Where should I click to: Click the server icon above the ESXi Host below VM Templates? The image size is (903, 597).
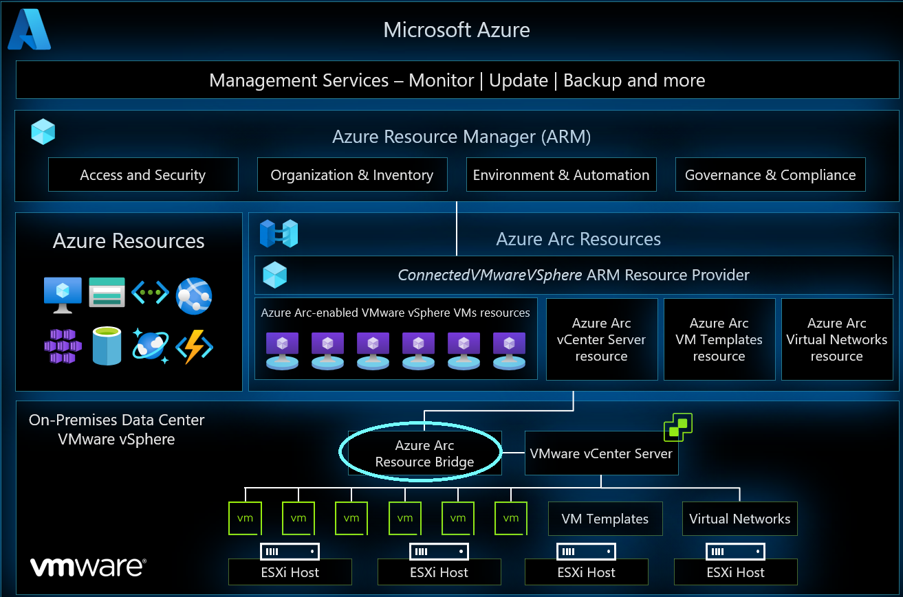(x=586, y=551)
